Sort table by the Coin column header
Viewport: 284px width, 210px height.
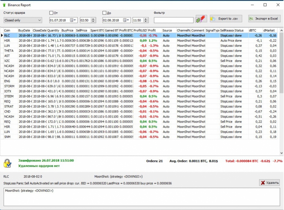click(x=10, y=30)
